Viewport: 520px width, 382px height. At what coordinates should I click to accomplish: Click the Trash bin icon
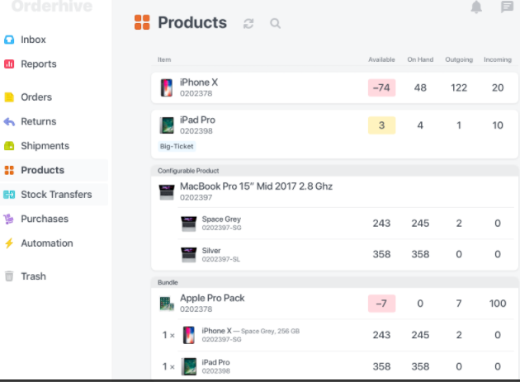9,276
